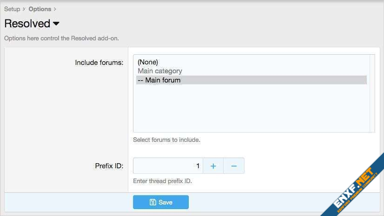The height and width of the screenshot is (216, 384).
Task: Select the -- Main forum option
Action: (159, 80)
